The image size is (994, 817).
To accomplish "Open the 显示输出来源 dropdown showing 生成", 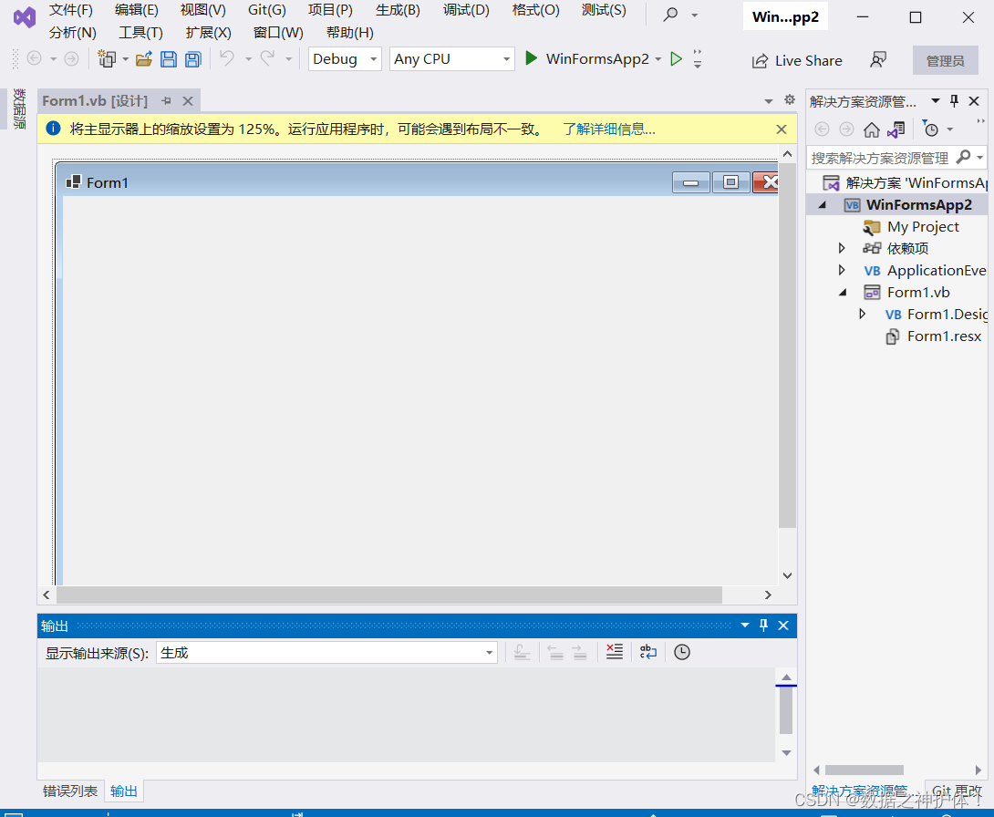I will click(x=326, y=652).
